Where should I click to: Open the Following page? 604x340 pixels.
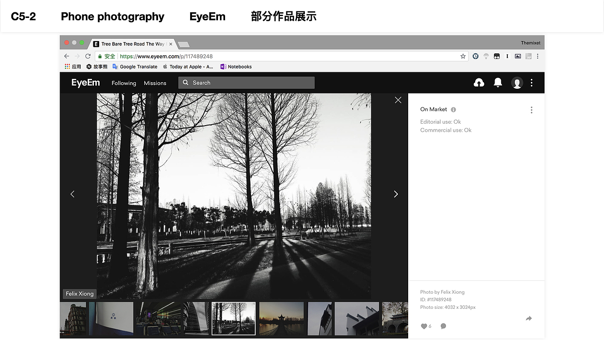pyautogui.click(x=124, y=83)
